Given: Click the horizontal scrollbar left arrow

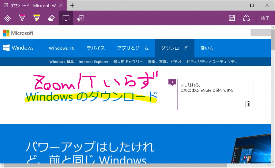Looking at the screenshot, I should (2, 166).
